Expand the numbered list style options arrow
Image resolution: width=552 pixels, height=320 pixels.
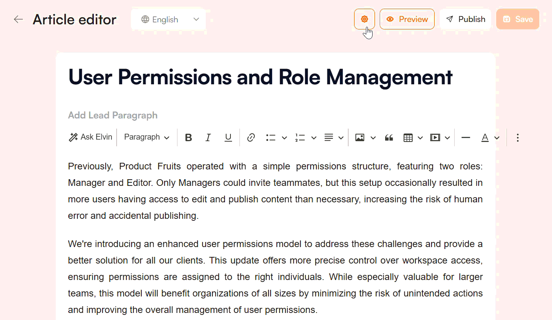click(x=314, y=138)
